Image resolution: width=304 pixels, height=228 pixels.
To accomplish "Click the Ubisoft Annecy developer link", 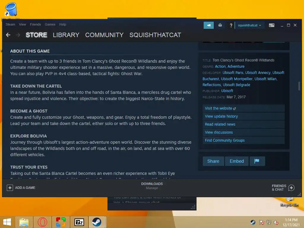I will [258, 72].
